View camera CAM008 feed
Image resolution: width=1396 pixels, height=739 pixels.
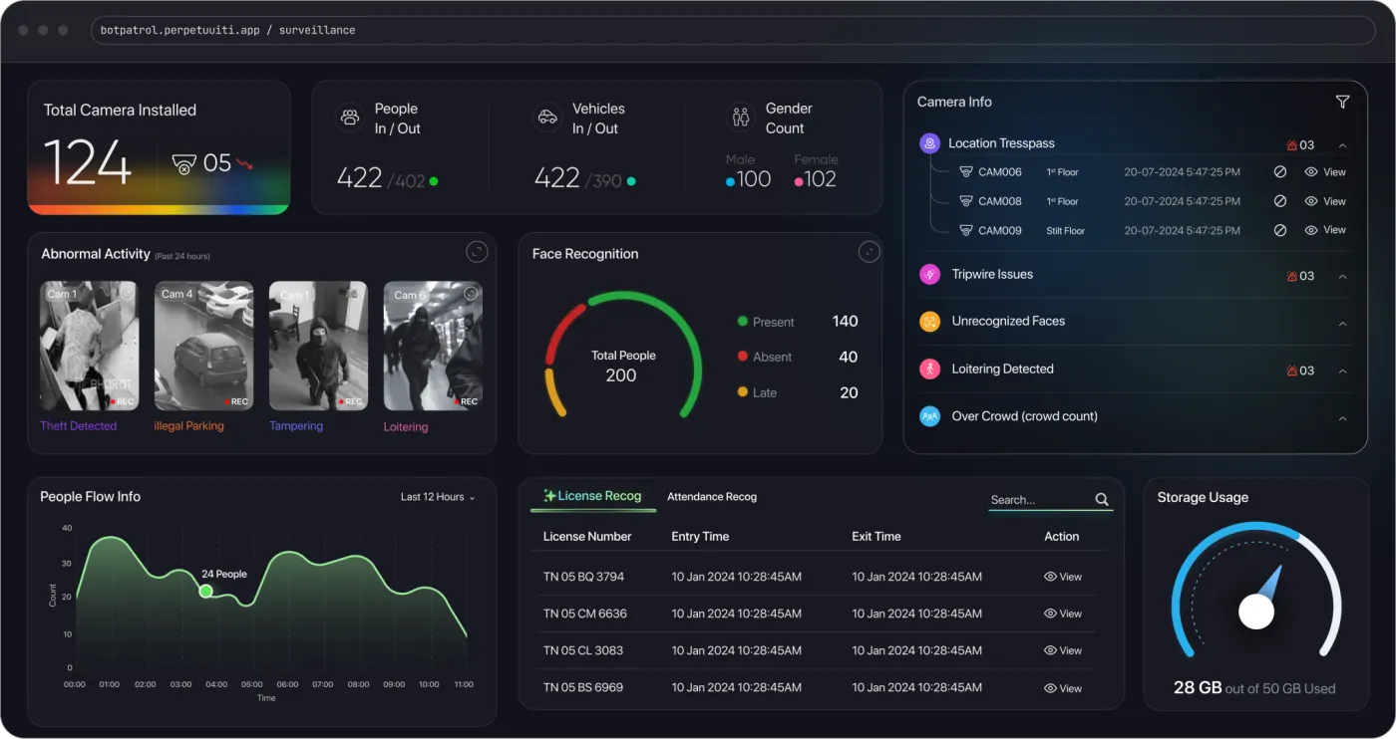1325,201
